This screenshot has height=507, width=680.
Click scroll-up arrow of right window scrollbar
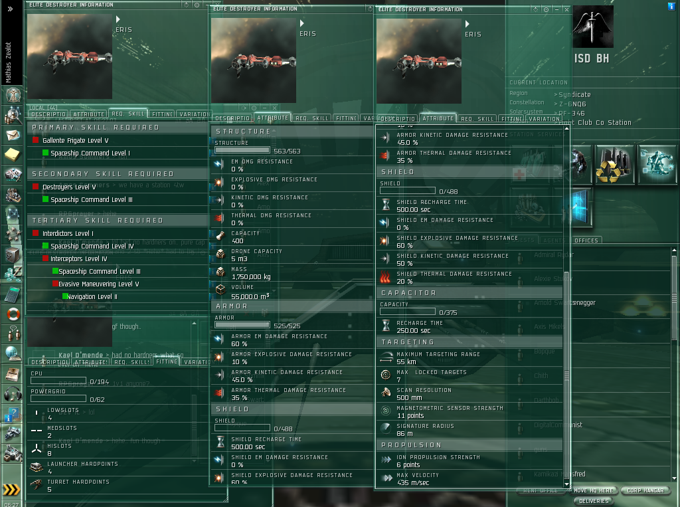click(x=566, y=128)
